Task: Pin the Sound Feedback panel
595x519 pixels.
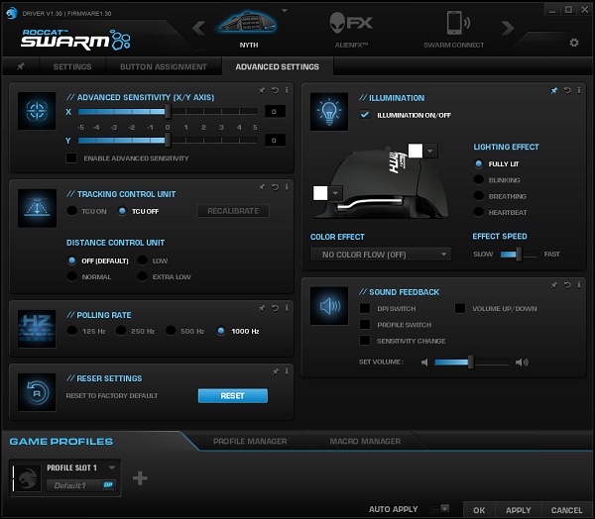Action: point(554,285)
